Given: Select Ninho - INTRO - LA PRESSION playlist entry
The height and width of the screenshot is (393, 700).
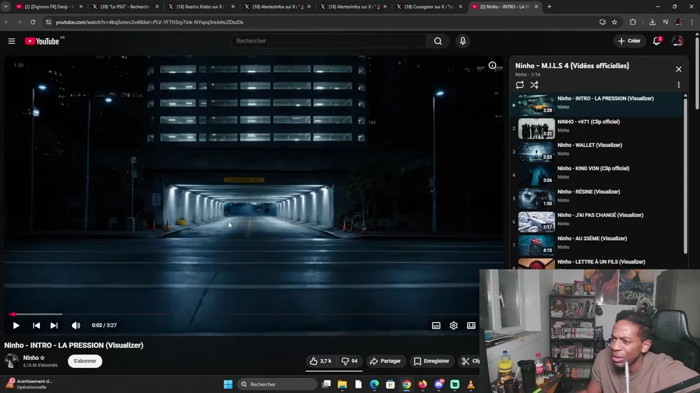Looking at the screenshot, I should tap(597, 105).
